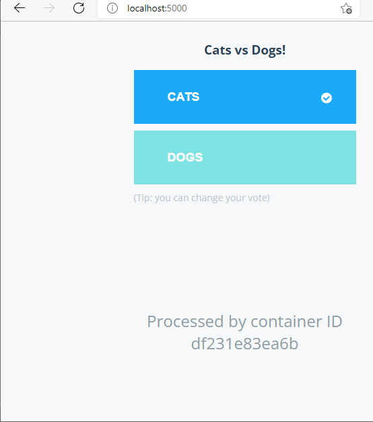Click the white checkmark on CATS option
The image size is (373, 422).
[326, 98]
